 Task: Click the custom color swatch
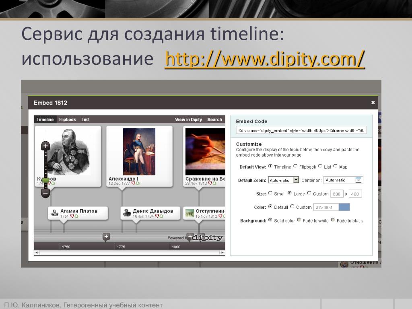point(344,207)
